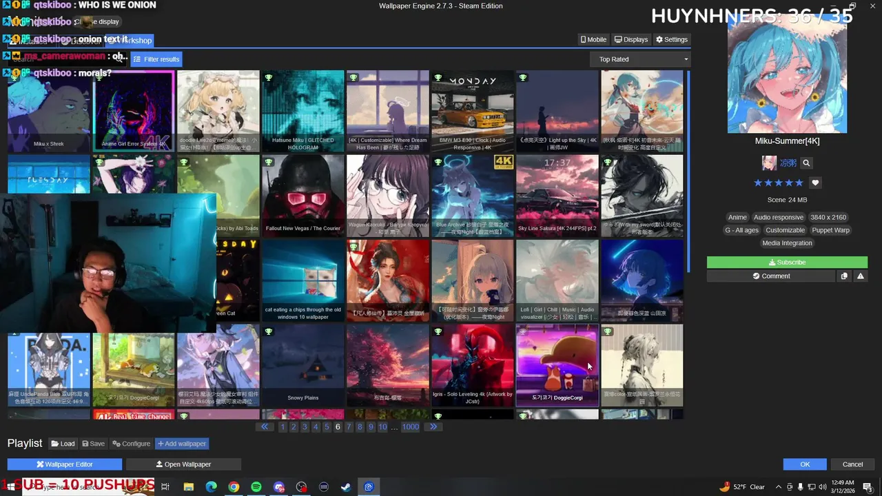Select the Media Integration tag
This screenshot has height=496, width=882.
tap(787, 243)
